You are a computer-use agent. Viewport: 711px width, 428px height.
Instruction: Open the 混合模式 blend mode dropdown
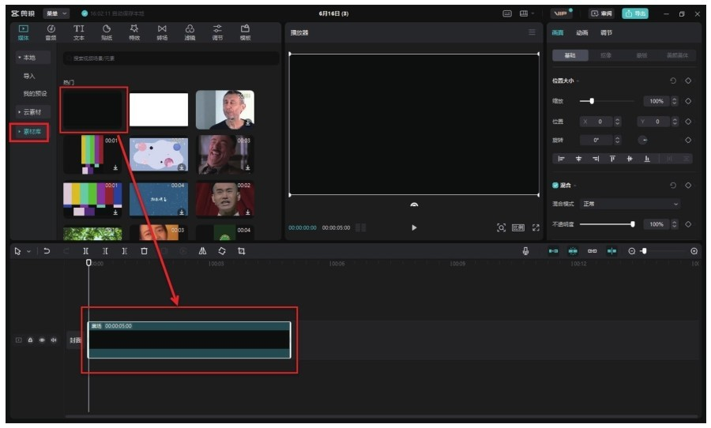pyautogui.click(x=630, y=204)
